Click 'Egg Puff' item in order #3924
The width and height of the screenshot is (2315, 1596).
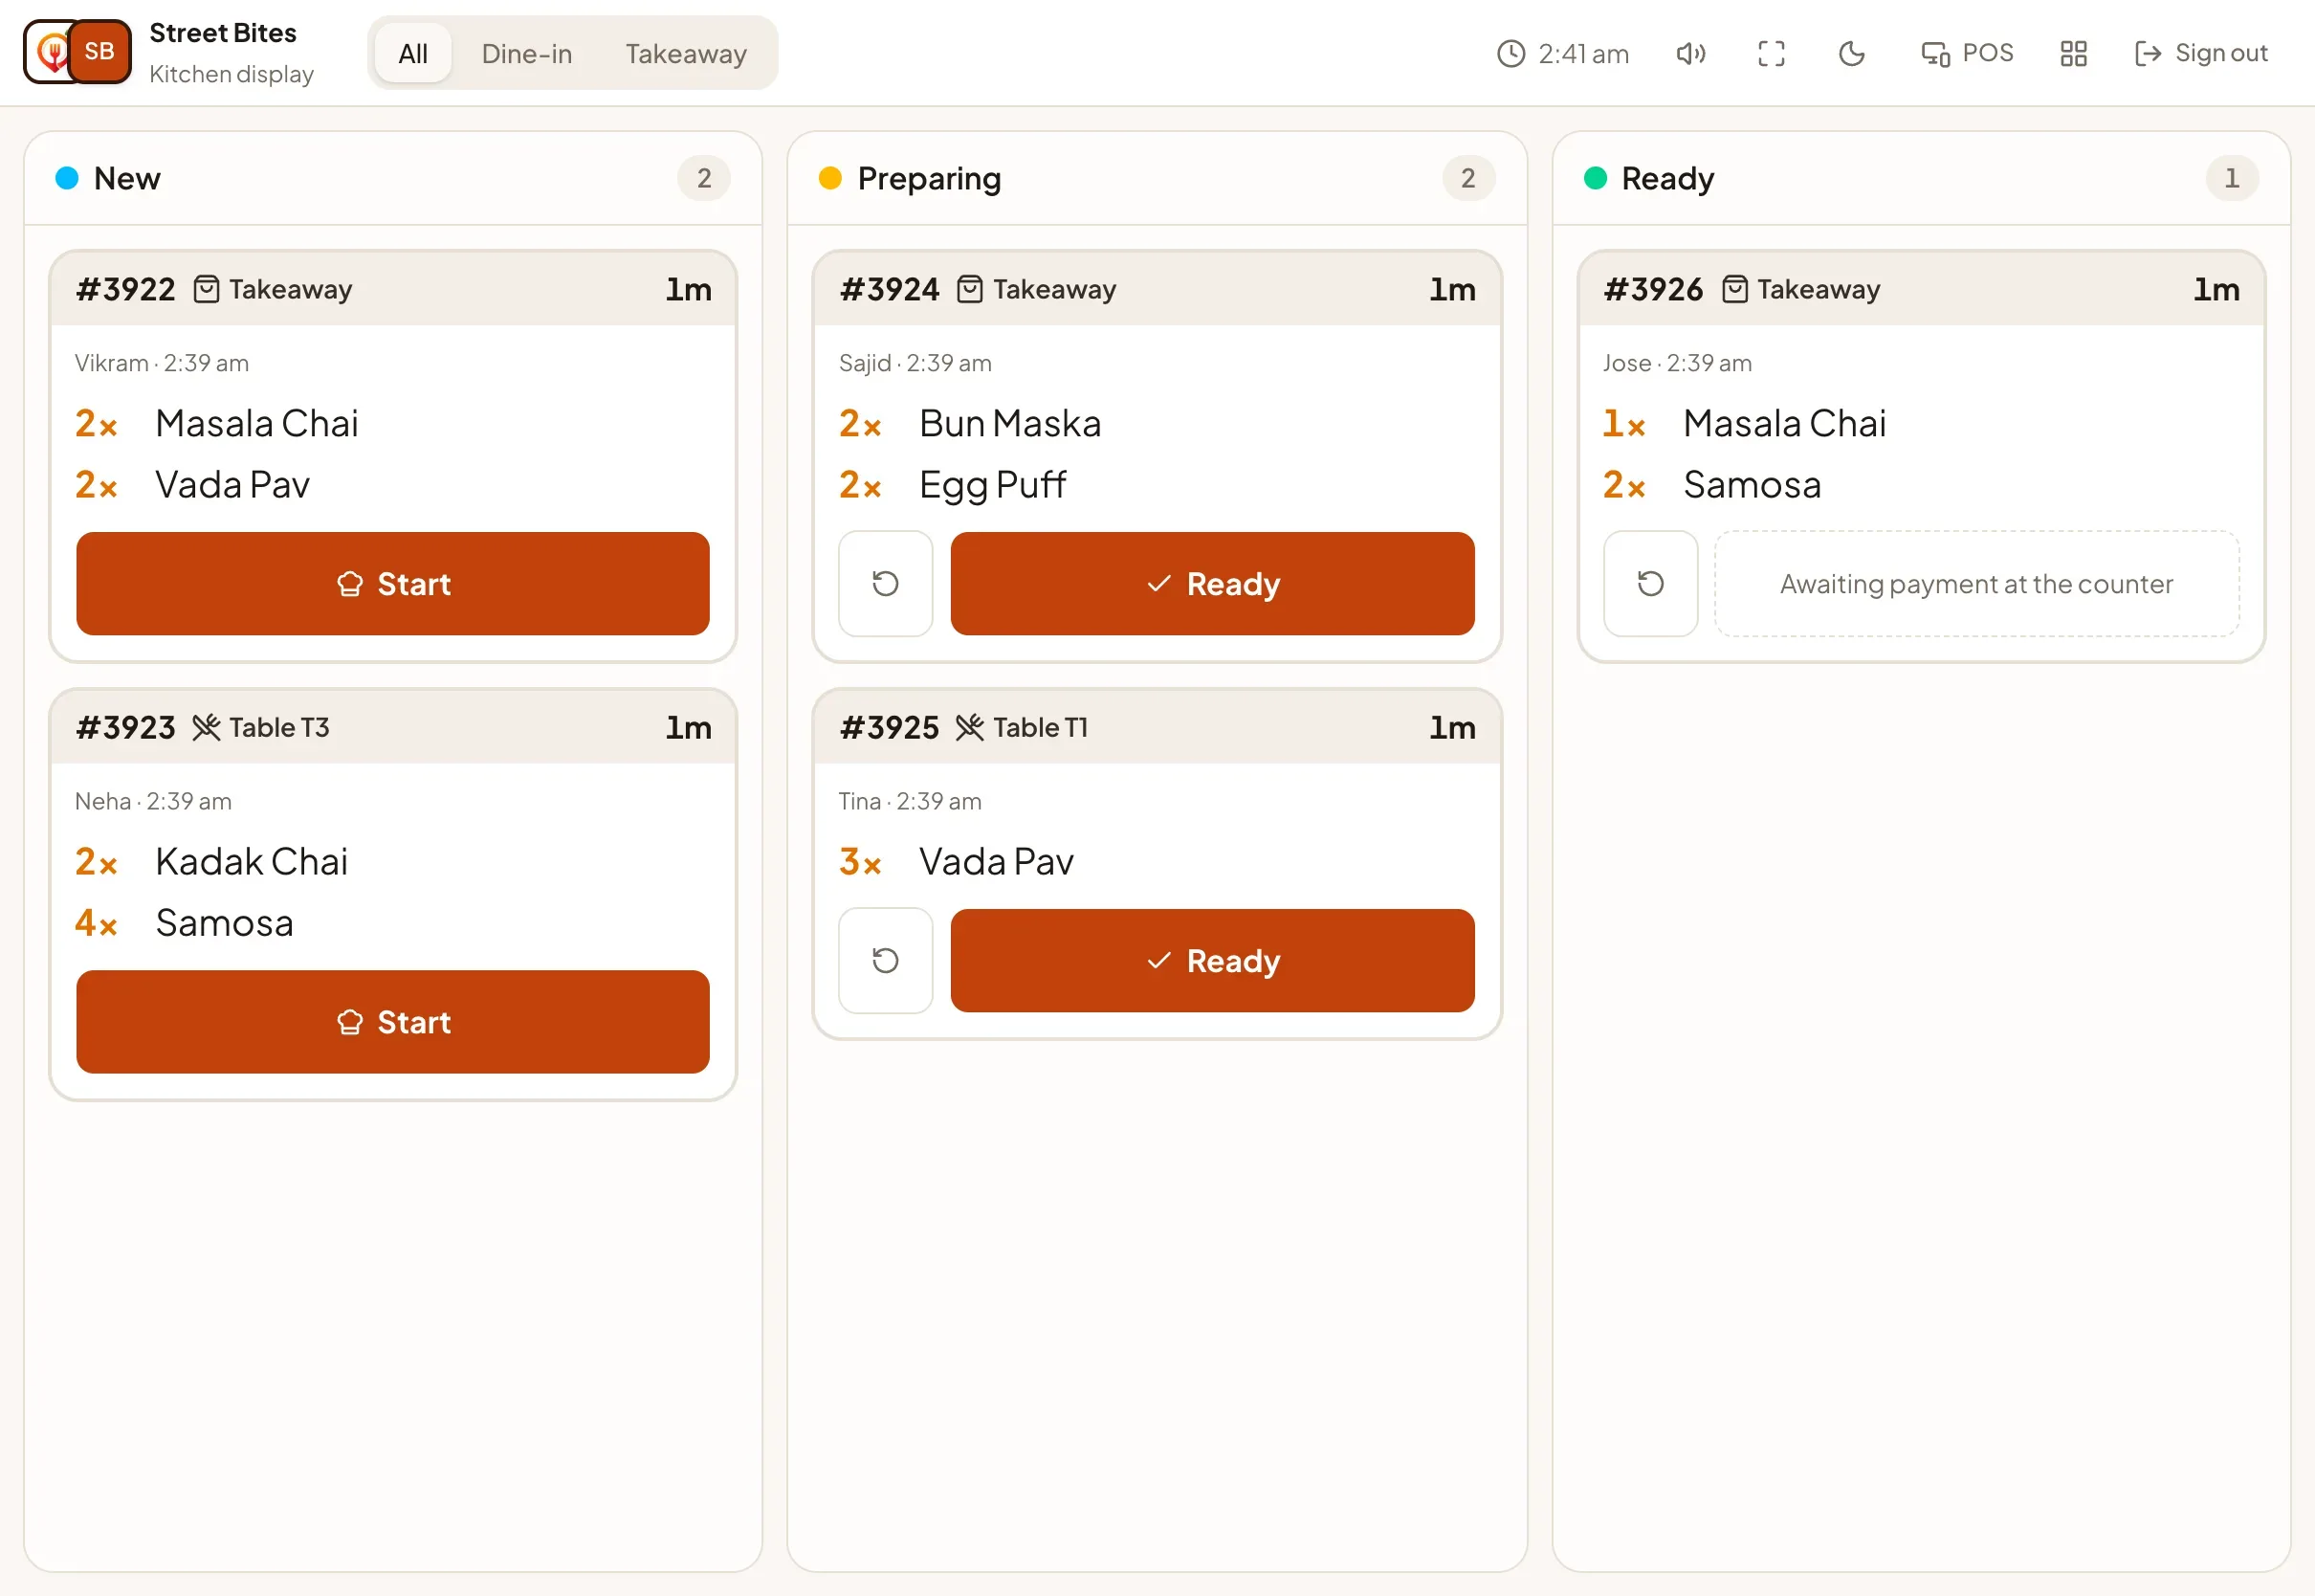tap(993, 484)
